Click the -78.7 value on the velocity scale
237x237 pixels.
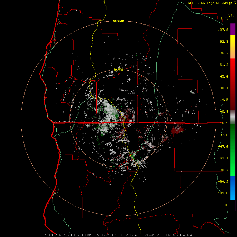point(223,170)
